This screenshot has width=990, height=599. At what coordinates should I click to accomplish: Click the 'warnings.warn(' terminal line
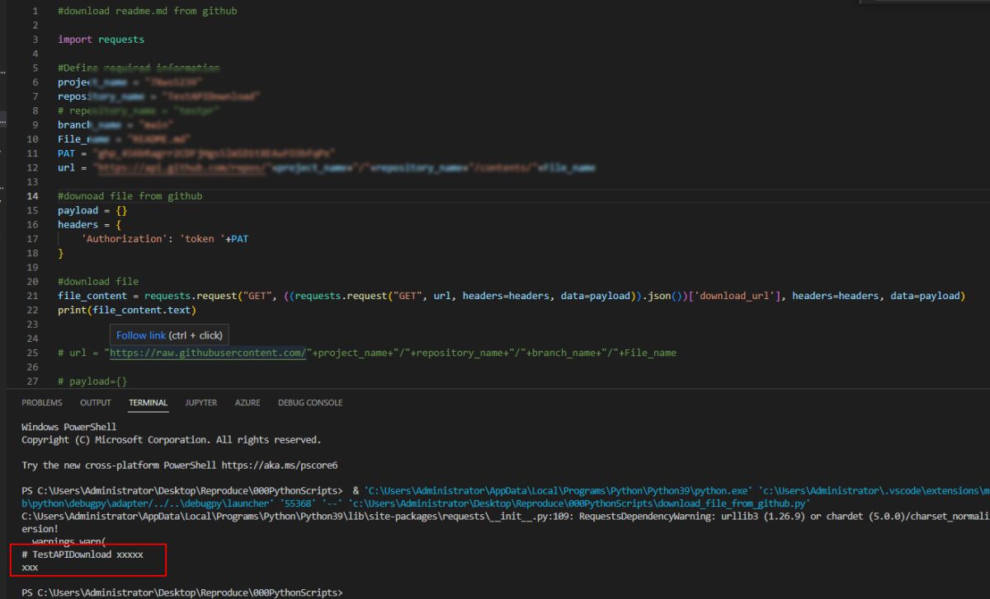pyautogui.click(x=68, y=541)
